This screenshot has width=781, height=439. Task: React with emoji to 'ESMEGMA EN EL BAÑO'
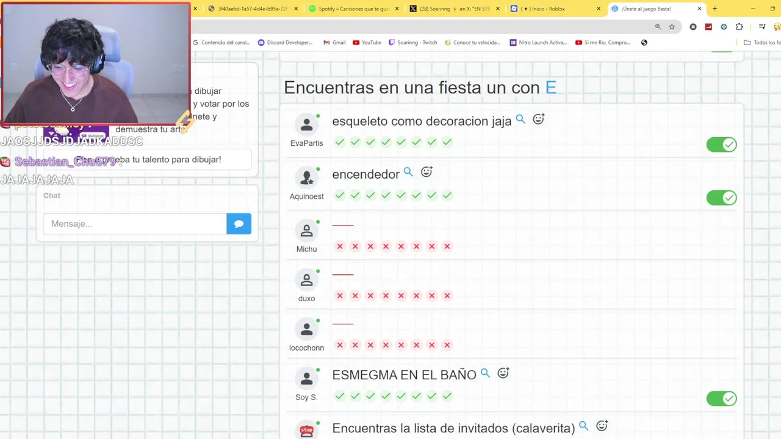[503, 373]
